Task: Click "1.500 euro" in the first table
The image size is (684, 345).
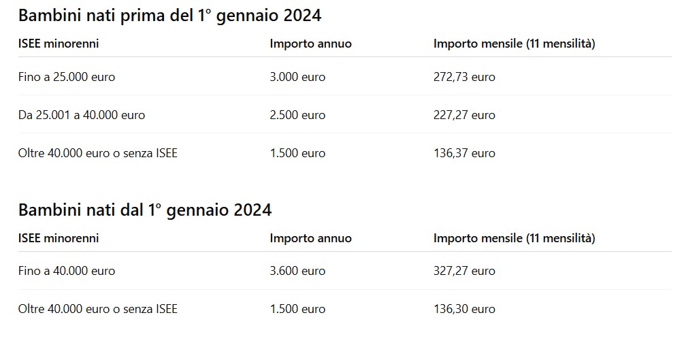Action: click(297, 153)
